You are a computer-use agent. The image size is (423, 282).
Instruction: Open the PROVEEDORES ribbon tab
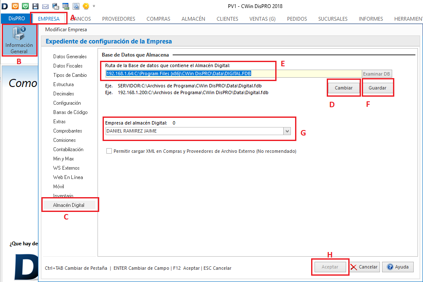point(119,19)
